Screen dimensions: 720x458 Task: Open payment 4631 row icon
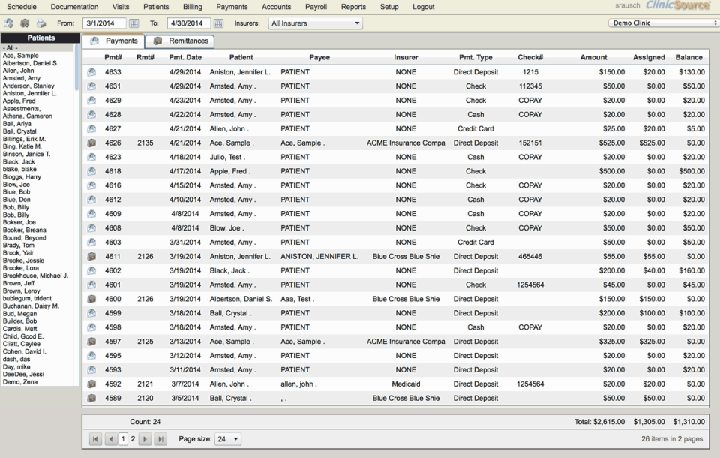tap(91, 86)
